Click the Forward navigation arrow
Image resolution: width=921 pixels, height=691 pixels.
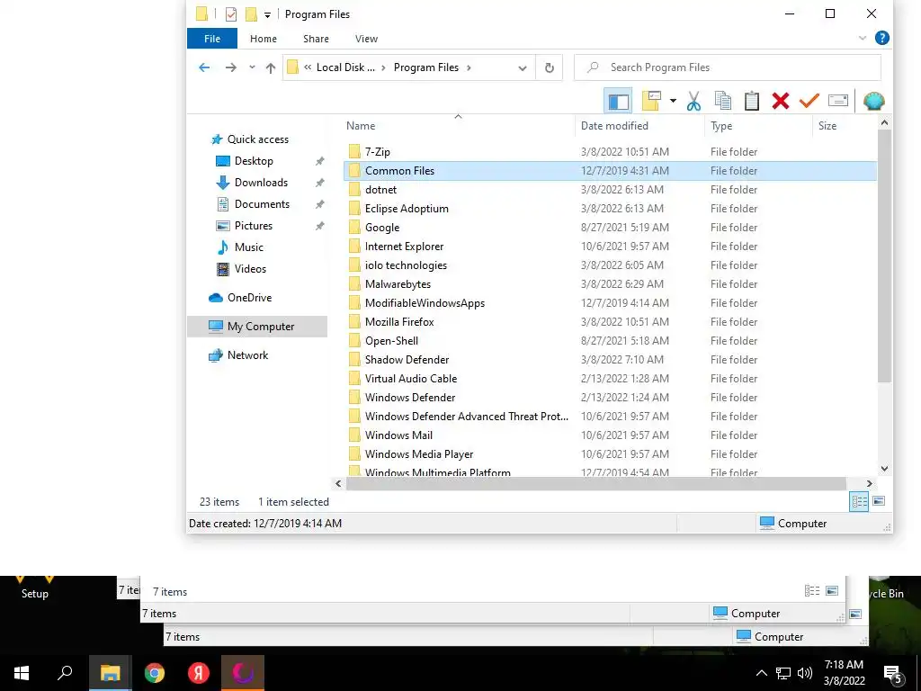tap(231, 67)
